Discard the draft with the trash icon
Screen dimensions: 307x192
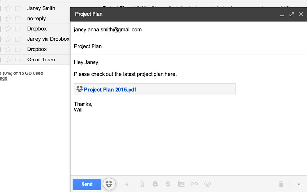click(x=282, y=184)
